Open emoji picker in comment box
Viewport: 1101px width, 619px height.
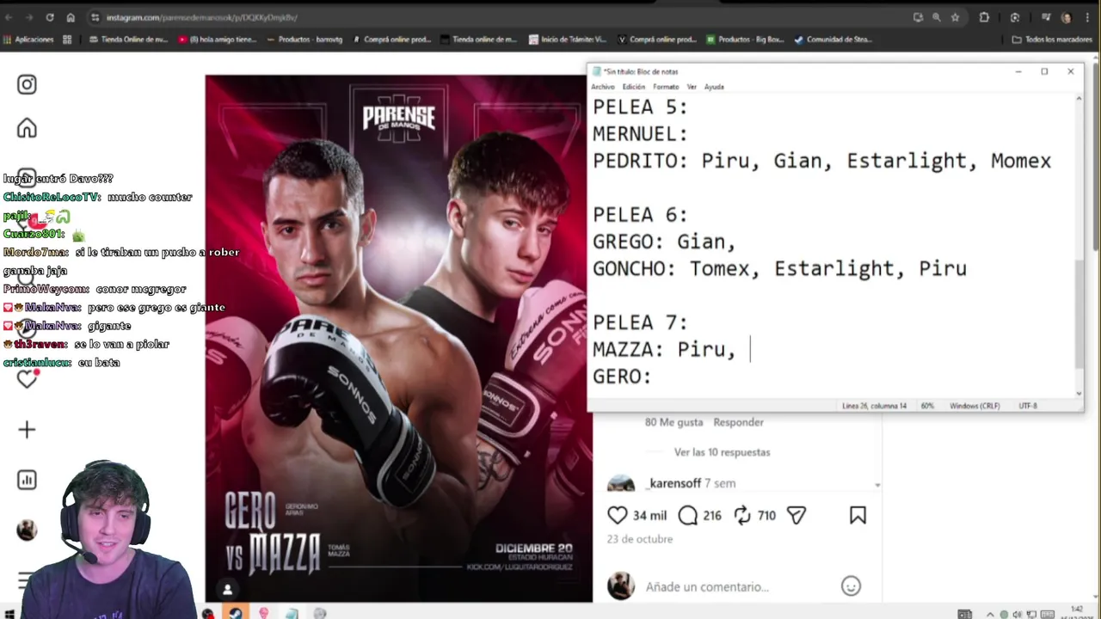851,586
